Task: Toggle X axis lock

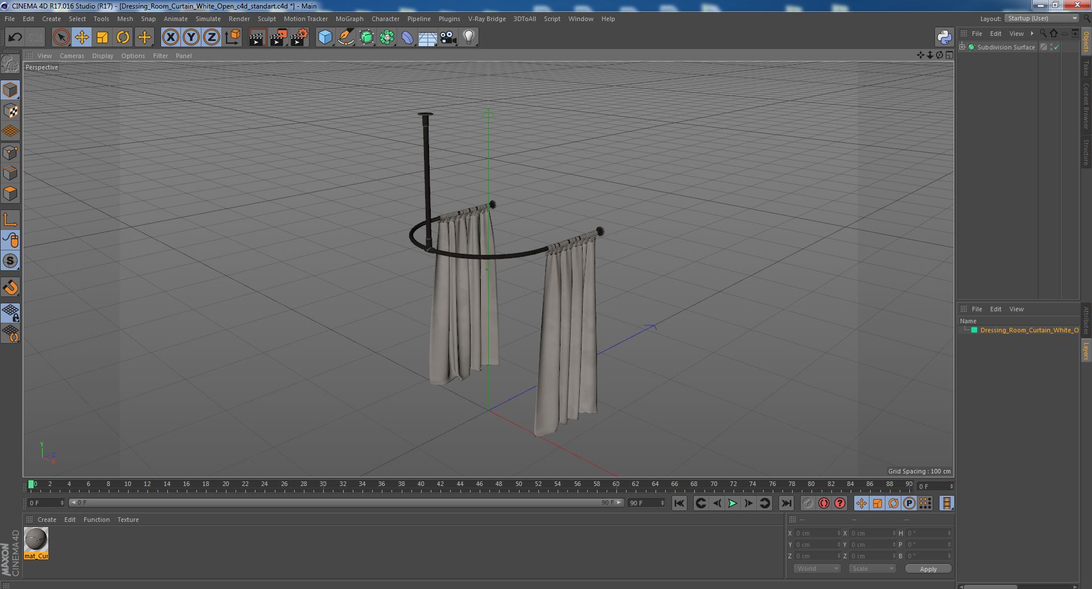Action: [170, 38]
